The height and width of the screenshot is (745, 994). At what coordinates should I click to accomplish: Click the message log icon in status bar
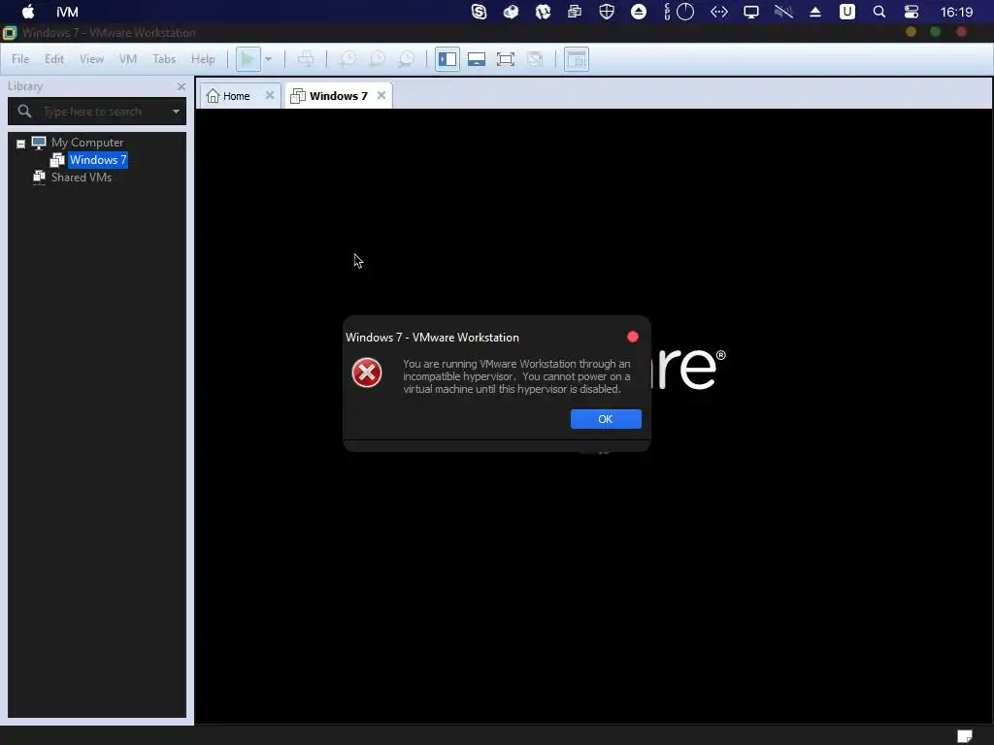click(964, 735)
